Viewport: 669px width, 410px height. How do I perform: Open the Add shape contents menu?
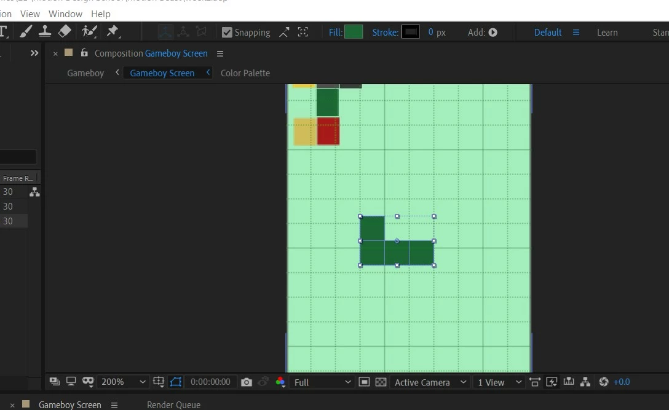point(493,33)
